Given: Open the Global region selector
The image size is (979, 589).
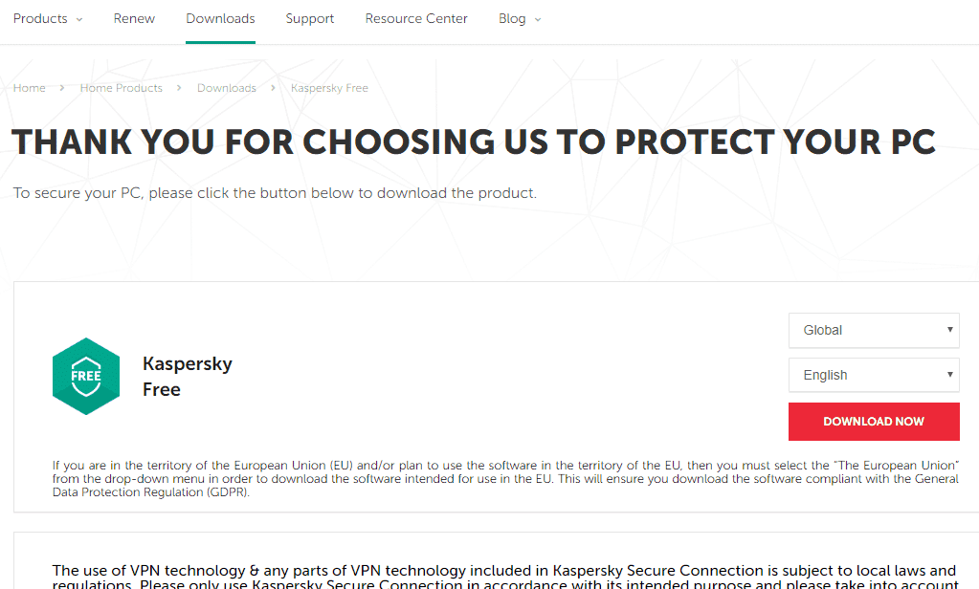Looking at the screenshot, I should click(x=873, y=330).
